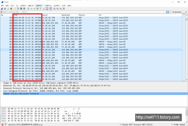Click the Packets displayed count in status bar

point(137,125)
